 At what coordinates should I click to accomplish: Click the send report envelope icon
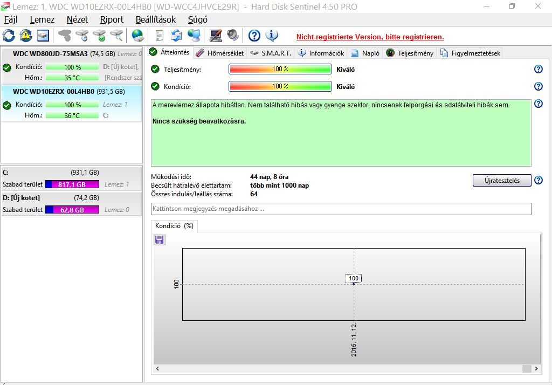click(x=176, y=36)
